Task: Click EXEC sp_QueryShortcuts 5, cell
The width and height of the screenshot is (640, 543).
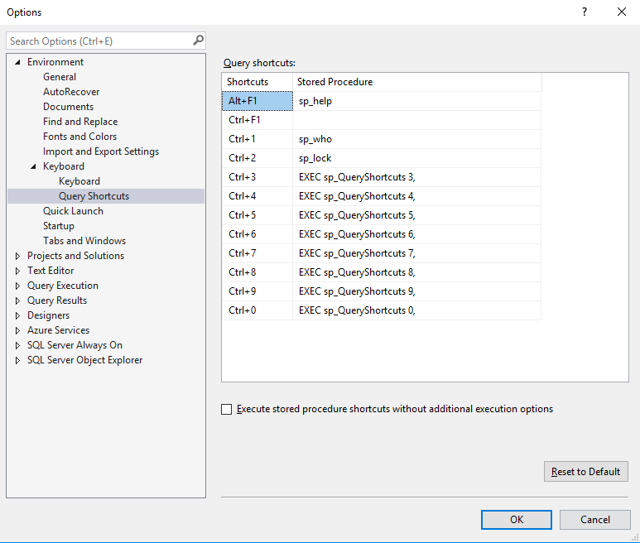Action: coord(416,215)
